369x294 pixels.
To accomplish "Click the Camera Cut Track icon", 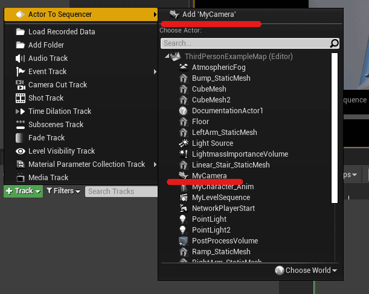I will pyautogui.click(x=20, y=85).
